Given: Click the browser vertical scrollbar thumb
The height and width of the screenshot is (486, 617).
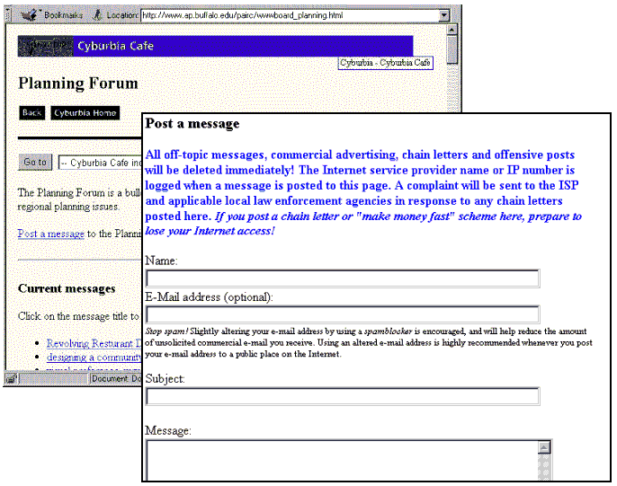Looking at the screenshot, I should tap(452, 49).
